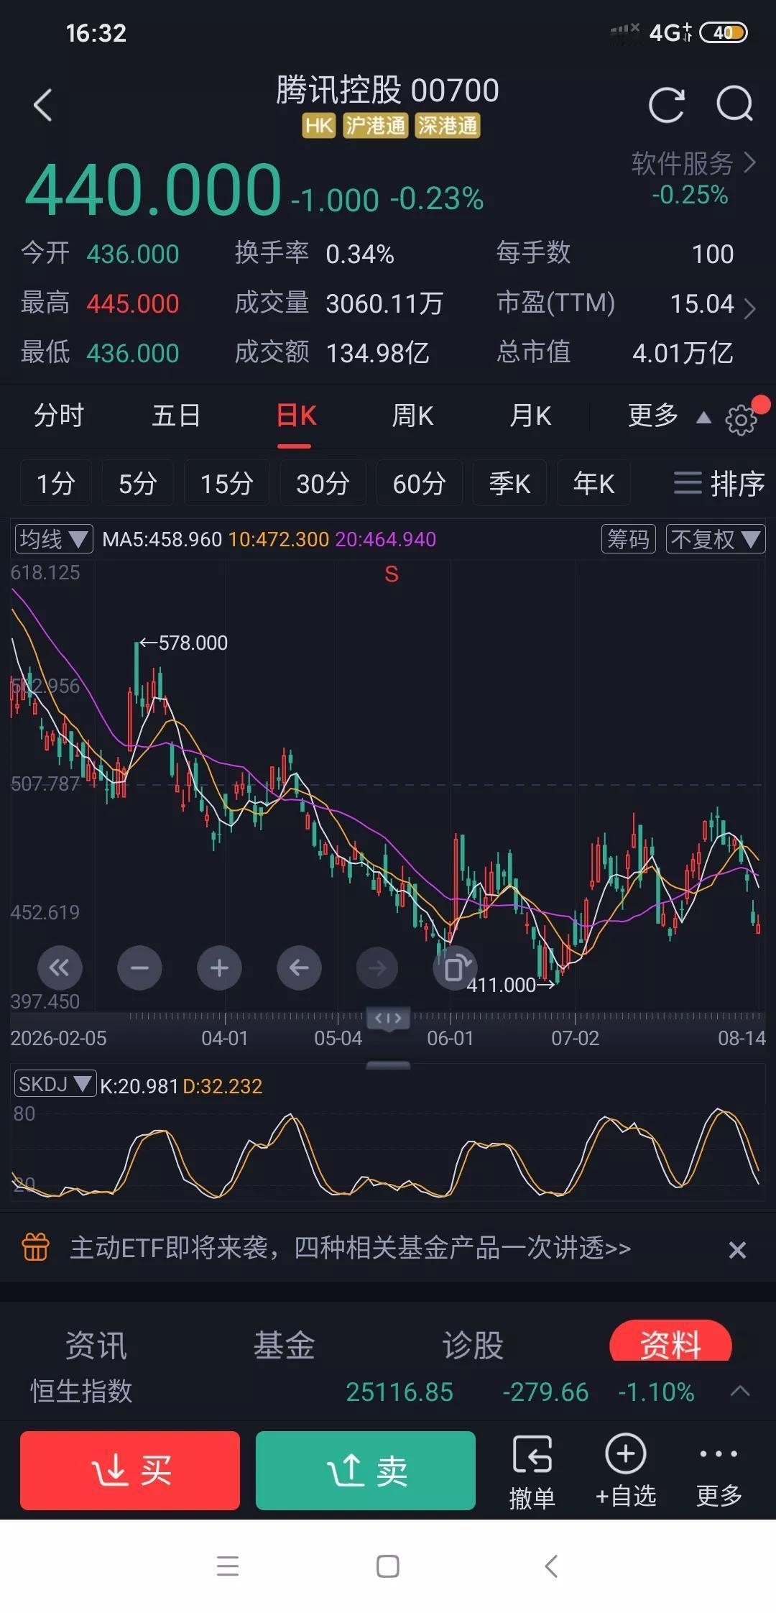Image resolution: width=776 pixels, height=1613 pixels.
Task: Open the 基金 funds tab
Action: point(285,1344)
